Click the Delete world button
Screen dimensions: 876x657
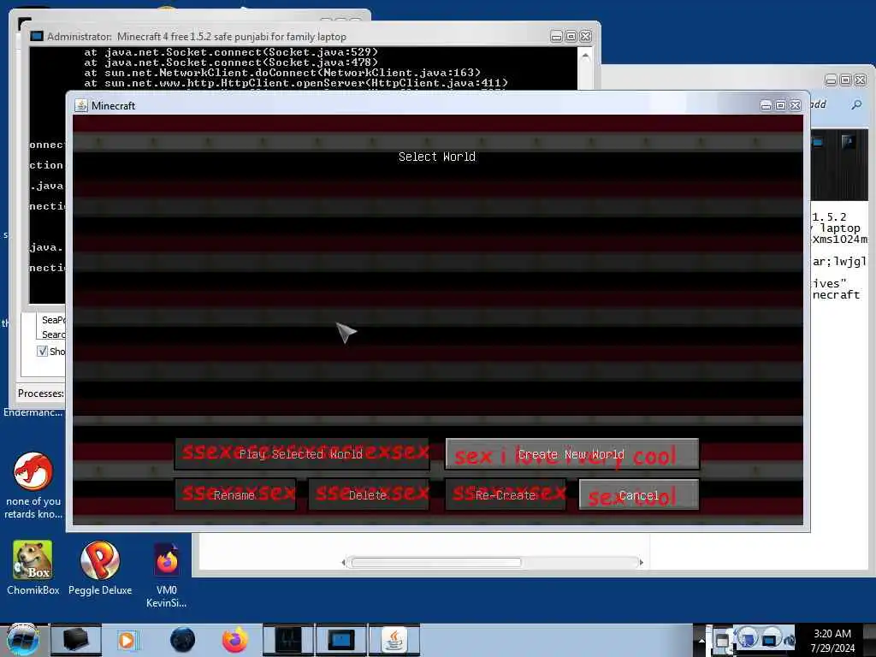(368, 494)
